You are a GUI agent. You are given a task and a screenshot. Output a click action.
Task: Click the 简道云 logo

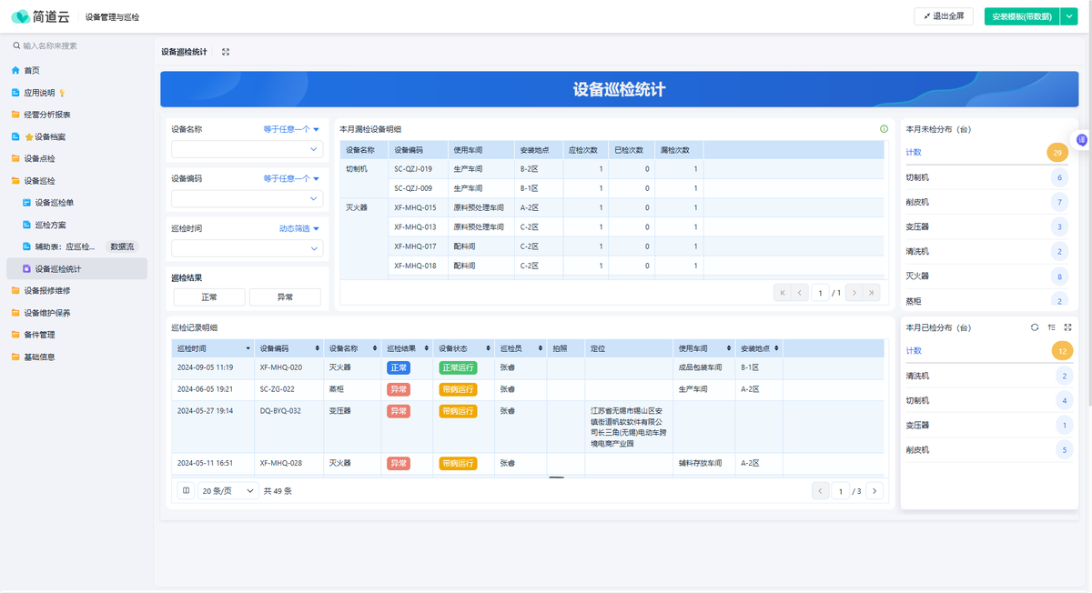tap(40, 16)
